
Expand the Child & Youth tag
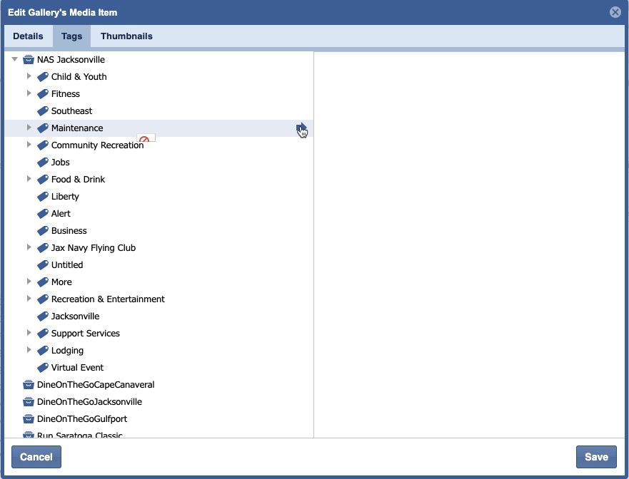[29, 76]
